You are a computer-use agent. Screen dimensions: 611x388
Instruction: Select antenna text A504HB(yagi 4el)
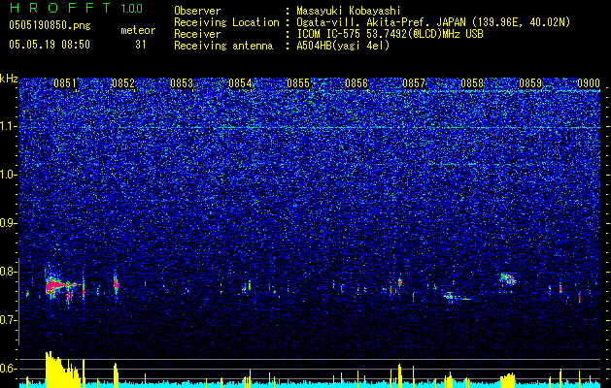[x=343, y=46]
